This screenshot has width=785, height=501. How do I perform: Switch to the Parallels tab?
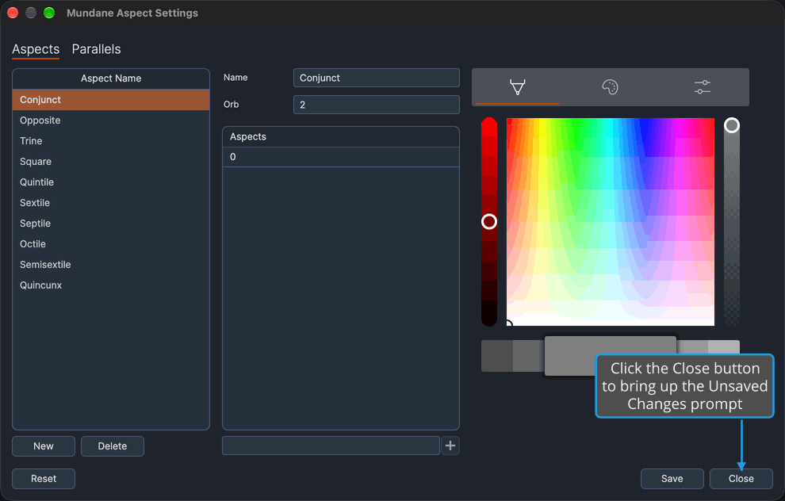click(96, 49)
